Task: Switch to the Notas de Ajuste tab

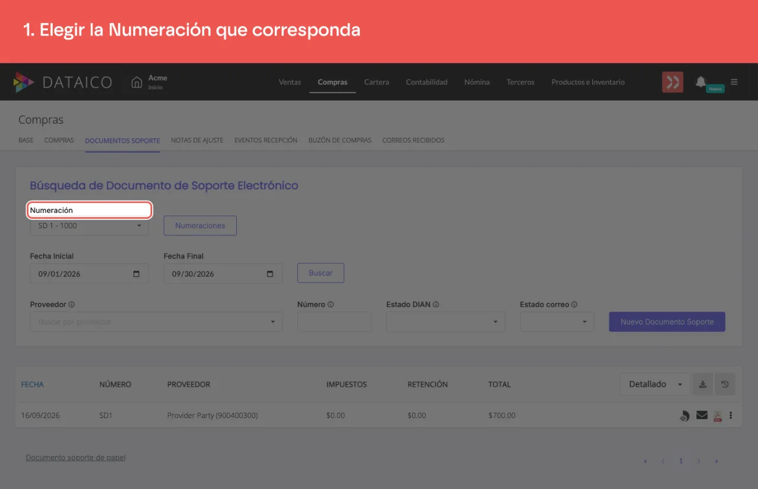Action: (x=197, y=140)
